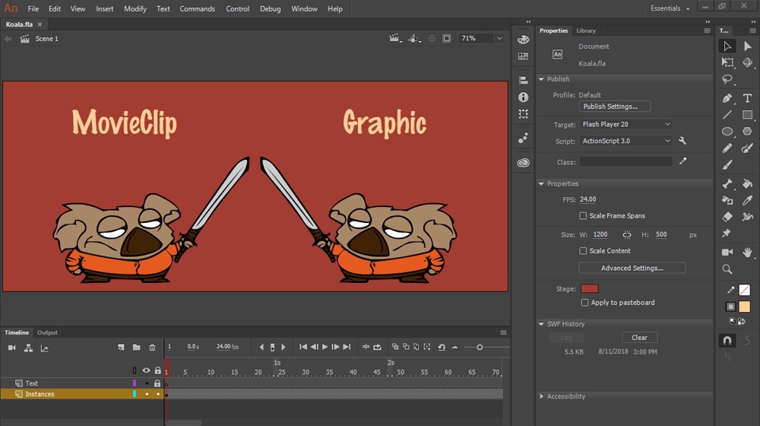Viewport: 760px width, 426px height.
Task: Click the wrench ActionScript settings icon
Action: (682, 141)
